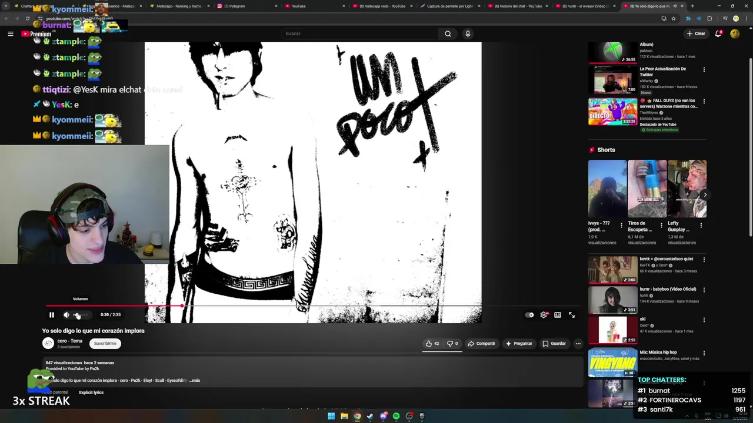
Task: Open options for kevtk + @ceroasterisco video
Action: pyautogui.click(x=704, y=260)
